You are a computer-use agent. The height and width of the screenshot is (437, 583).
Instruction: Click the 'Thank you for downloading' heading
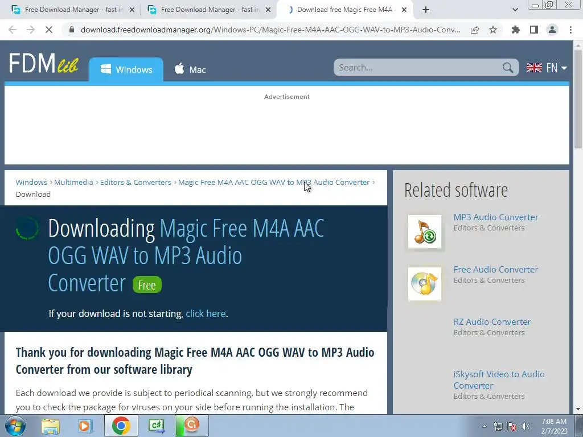click(x=195, y=360)
